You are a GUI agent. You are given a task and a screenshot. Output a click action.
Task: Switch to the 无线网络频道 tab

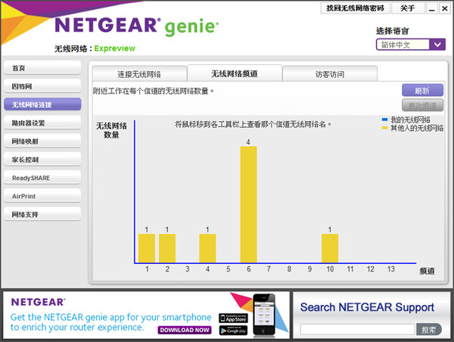(235, 73)
